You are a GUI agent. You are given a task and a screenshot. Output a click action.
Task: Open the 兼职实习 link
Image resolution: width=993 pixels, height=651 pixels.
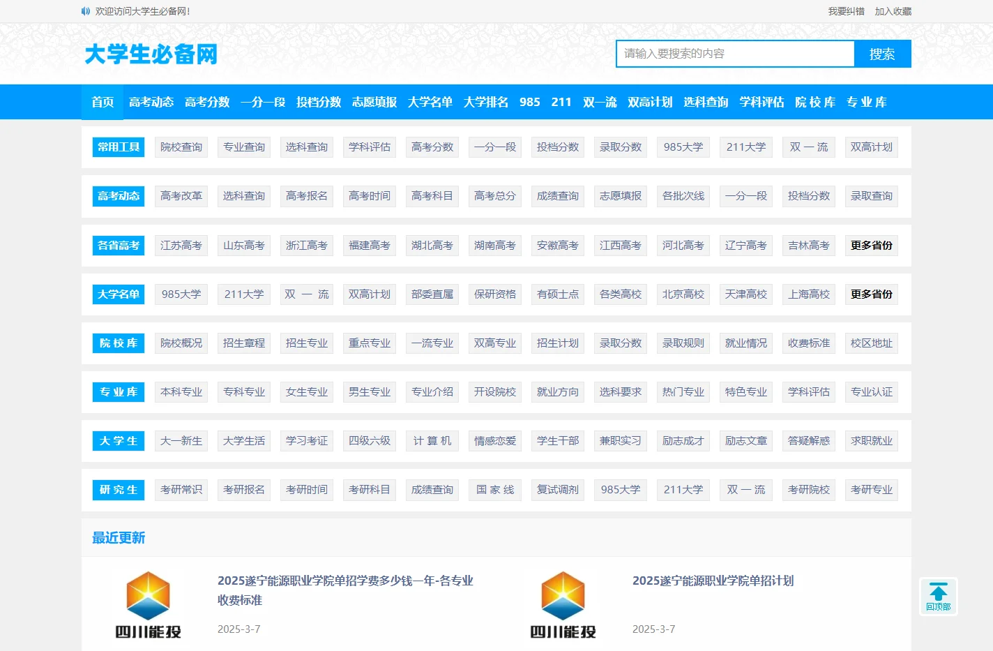[621, 441]
